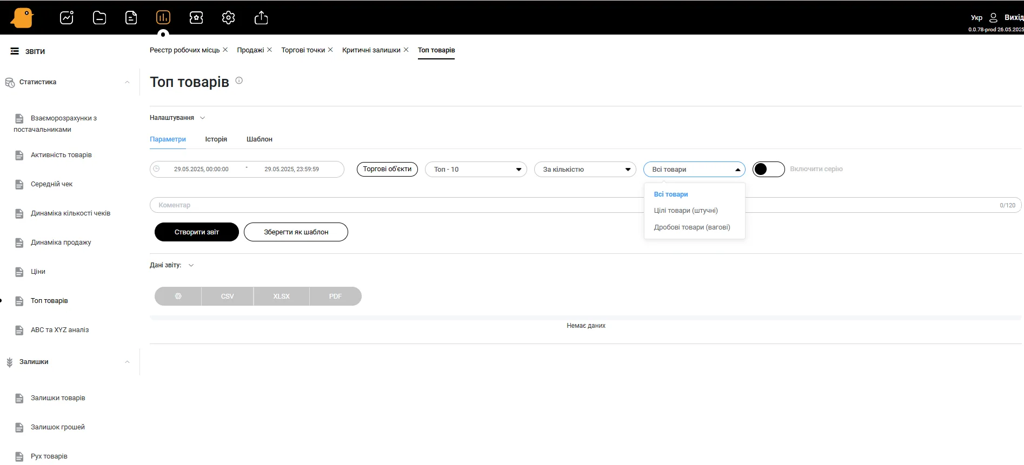This screenshot has height=465, width=1024.
Task: Collapse the Статистика sidebar section
Action: 127,82
